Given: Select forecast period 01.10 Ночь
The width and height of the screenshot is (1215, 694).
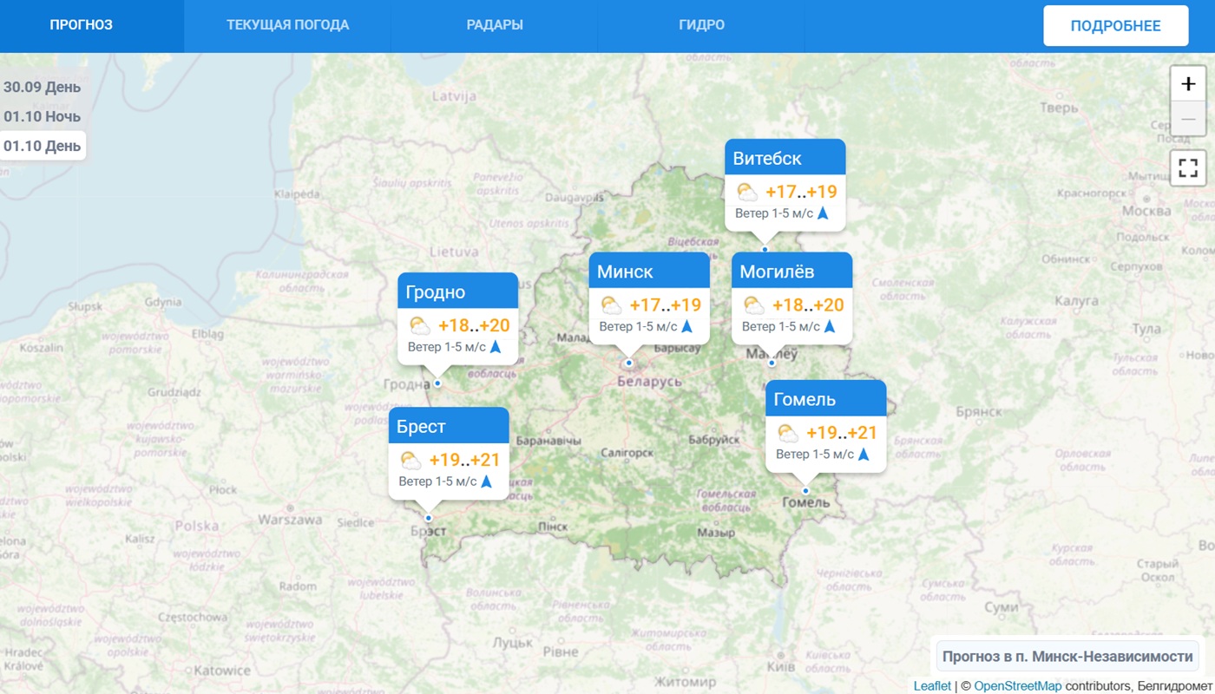Looking at the screenshot, I should click(x=43, y=116).
